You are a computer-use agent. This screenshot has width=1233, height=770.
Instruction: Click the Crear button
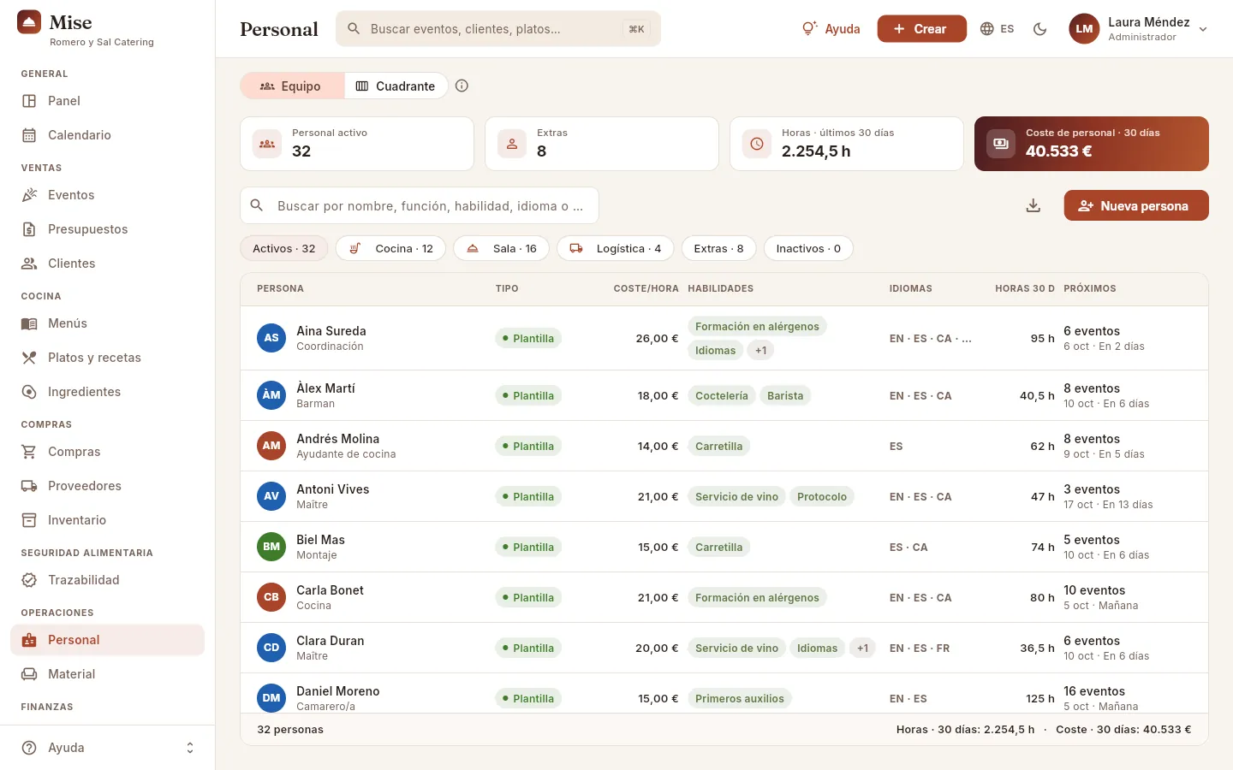tap(921, 29)
